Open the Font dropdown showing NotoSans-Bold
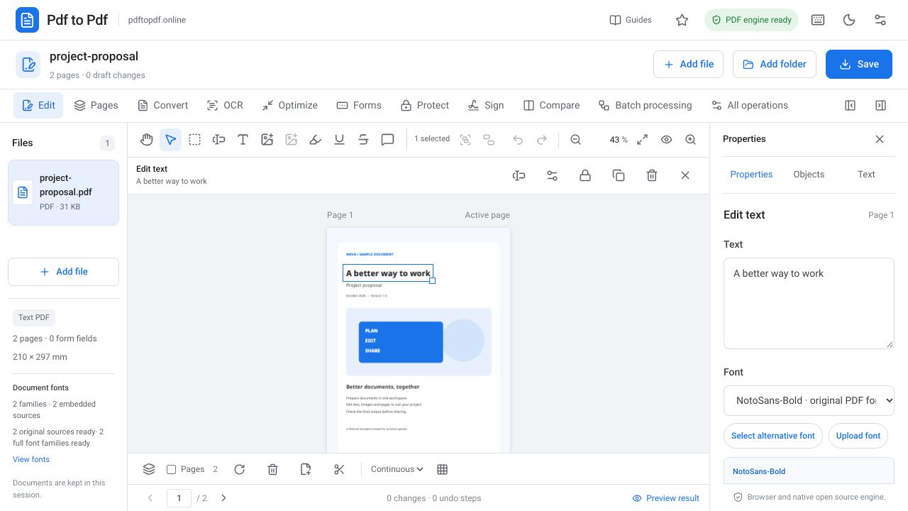908x511 pixels. [x=809, y=400]
